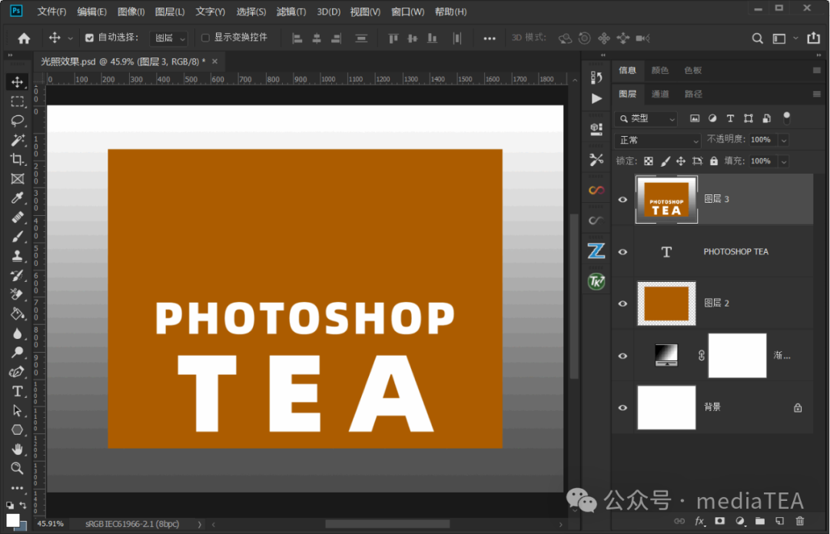Enable the show transform controls checkbox
Viewport: 830px width, 534px height.
pos(205,38)
